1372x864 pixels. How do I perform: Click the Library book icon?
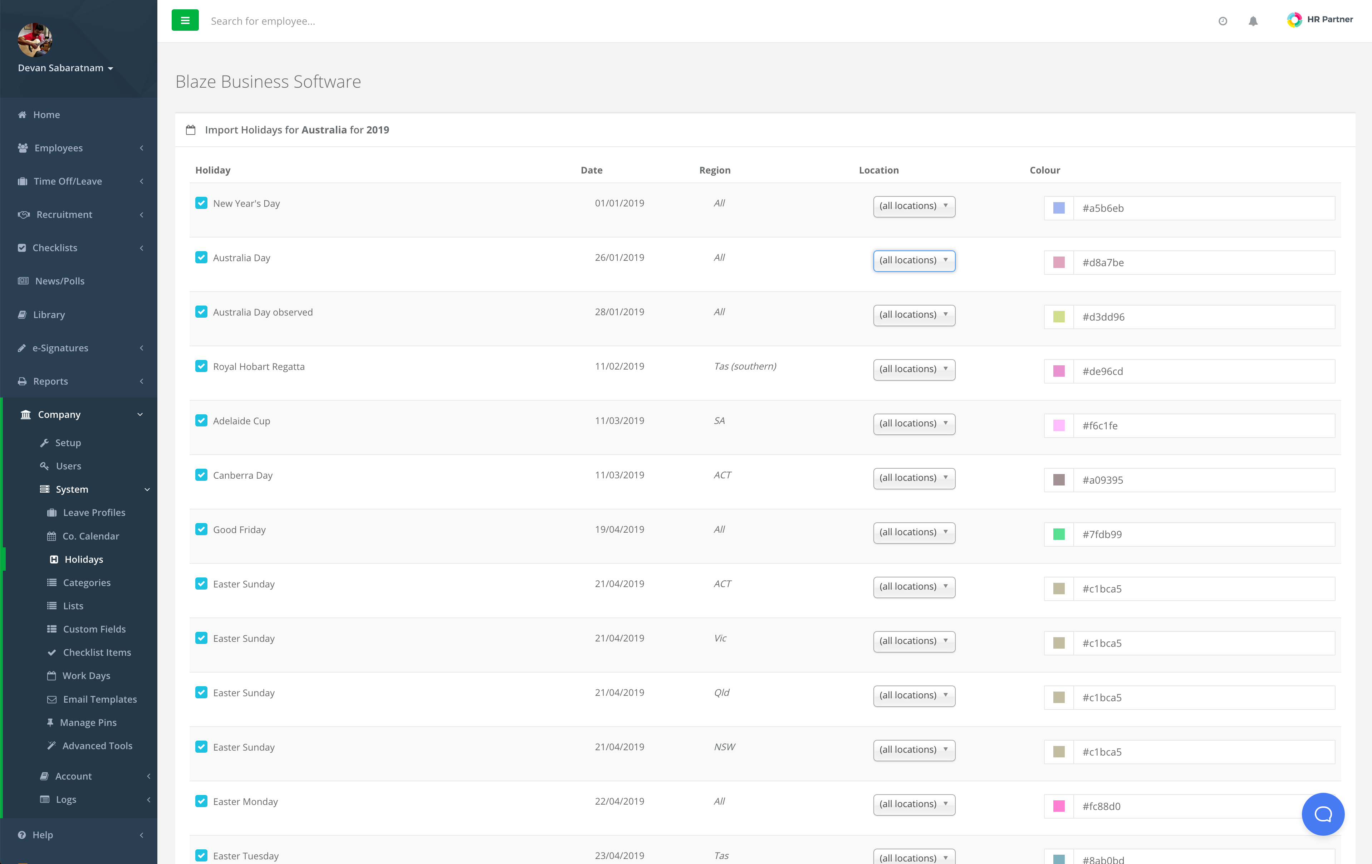point(22,314)
